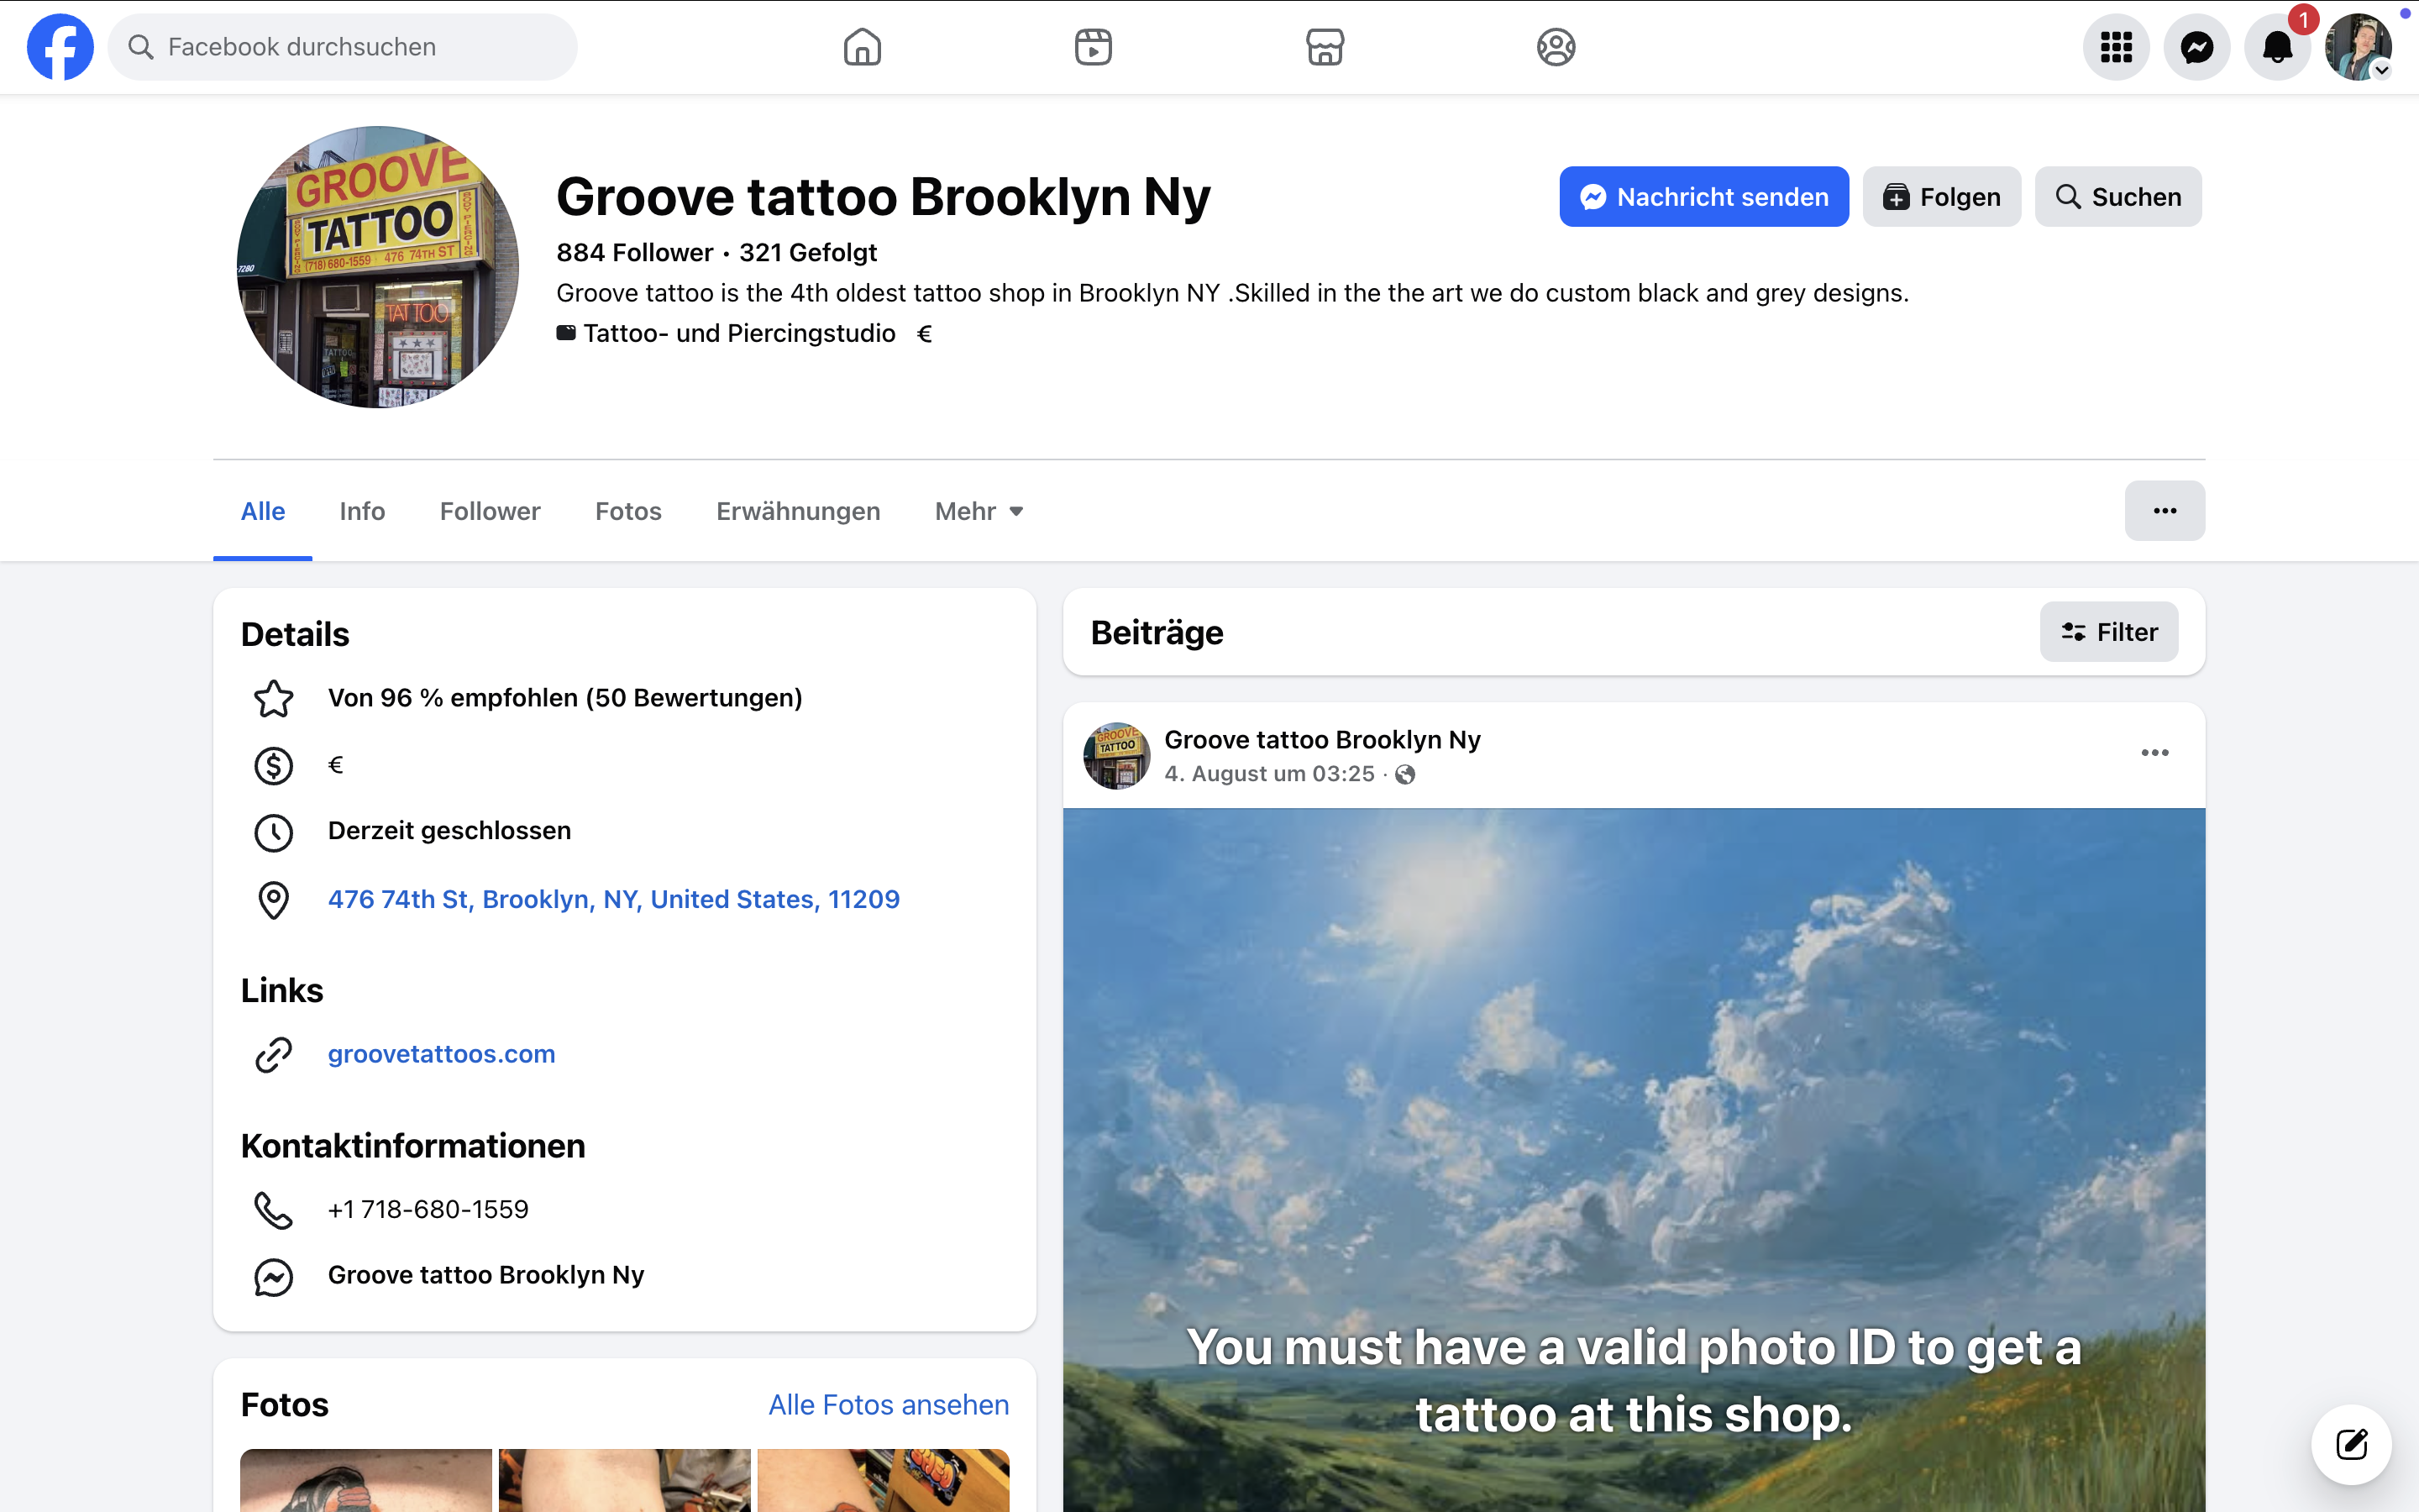The width and height of the screenshot is (2419, 1512).
Task: Open the Groups icon in top navigation
Action: 1556,47
